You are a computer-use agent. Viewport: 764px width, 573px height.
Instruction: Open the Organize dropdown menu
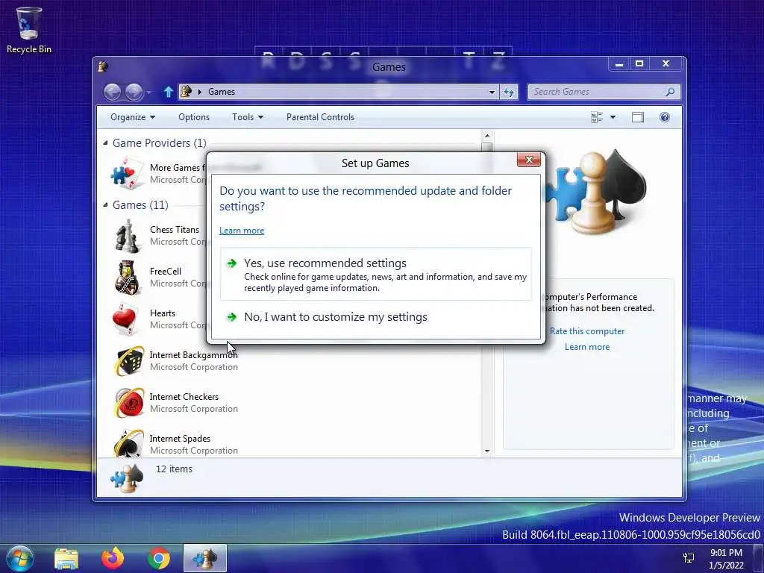click(x=133, y=117)
